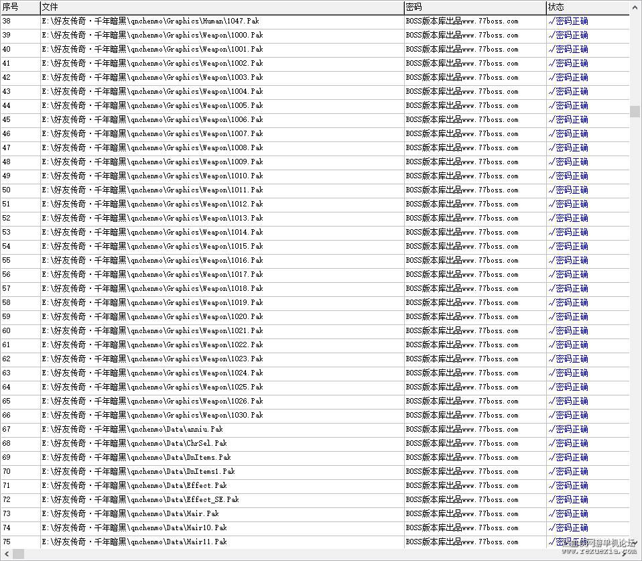642x561 pixels.
Task: Click the Weapon\1005.Pak file entry
Action: pos(152,106)
